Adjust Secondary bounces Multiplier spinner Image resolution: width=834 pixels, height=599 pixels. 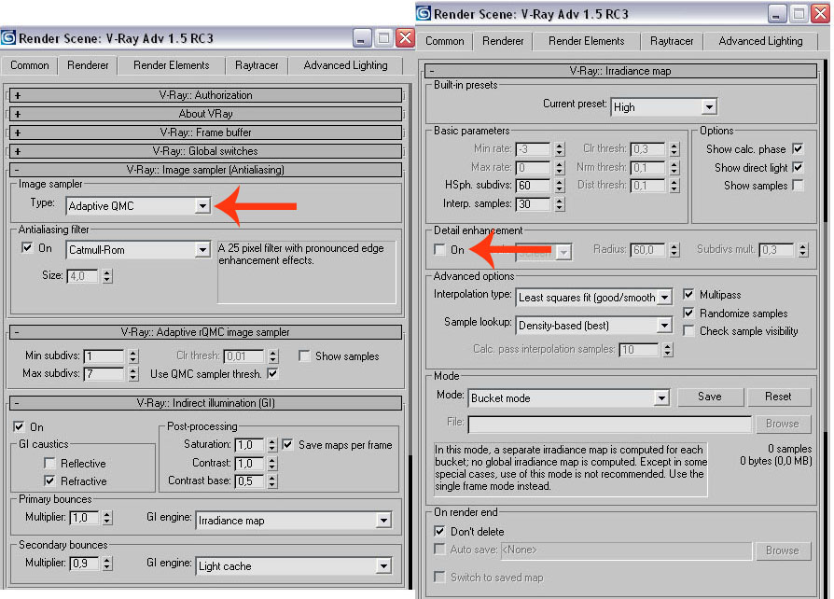pyautogui.click(x=107, y=564)
